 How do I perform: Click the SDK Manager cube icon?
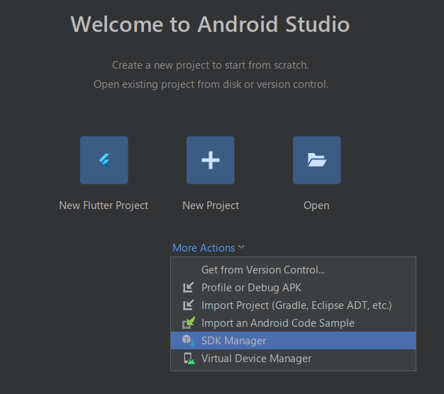point(189,341)
